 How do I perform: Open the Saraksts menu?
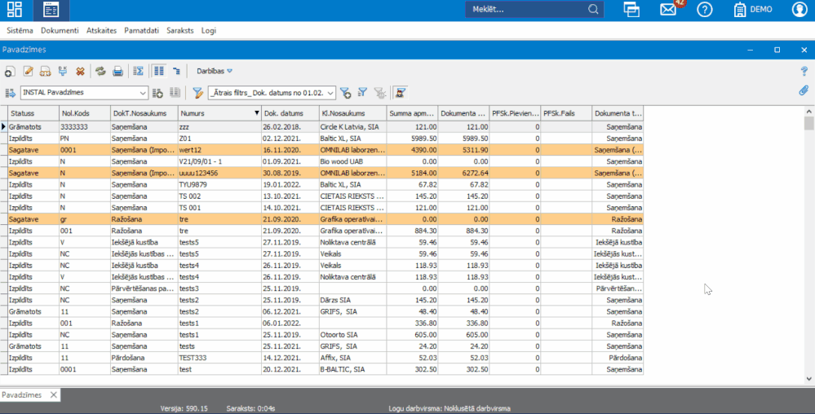[179, 31]
